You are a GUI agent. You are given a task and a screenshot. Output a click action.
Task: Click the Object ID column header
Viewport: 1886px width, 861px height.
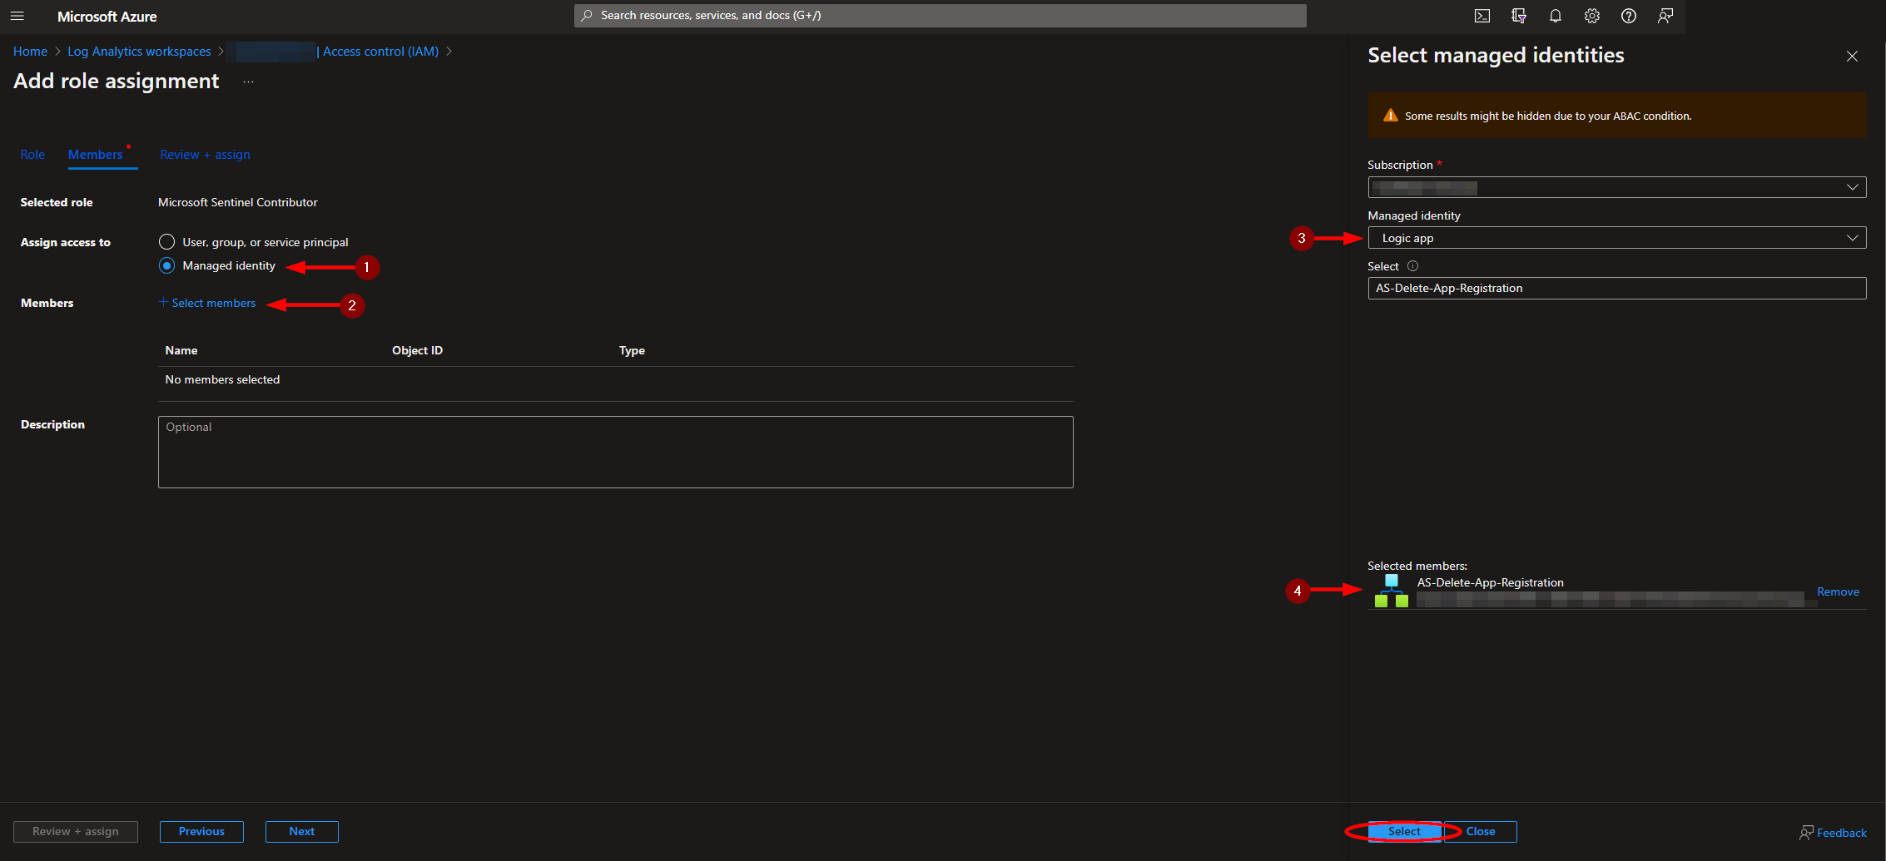click(x=417, y=350)
